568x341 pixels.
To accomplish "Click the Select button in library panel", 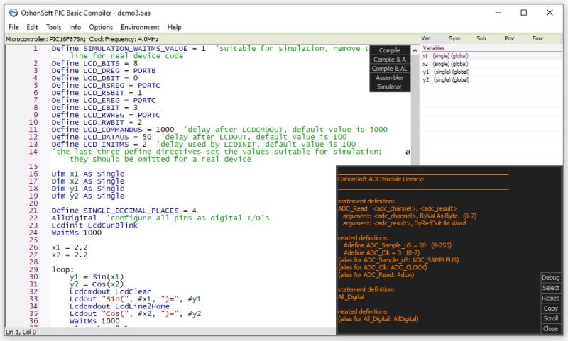I will (551, 288).
